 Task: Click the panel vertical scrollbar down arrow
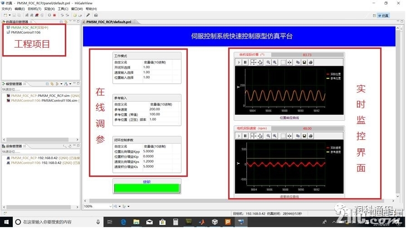pyautogui.click(x=398, y=196)
